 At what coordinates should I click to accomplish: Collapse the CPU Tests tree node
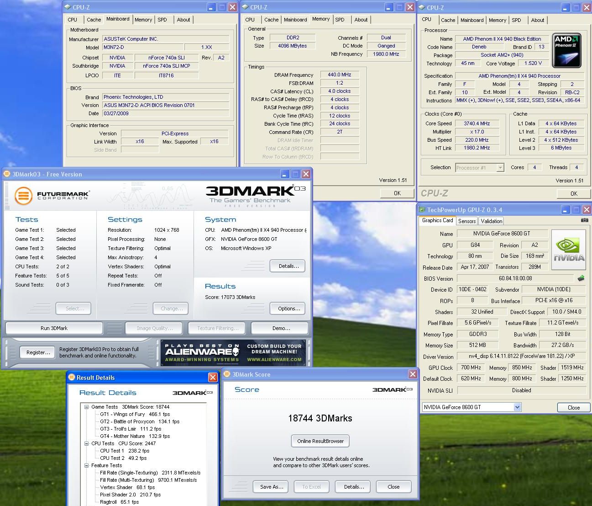(x=86, y=443)
